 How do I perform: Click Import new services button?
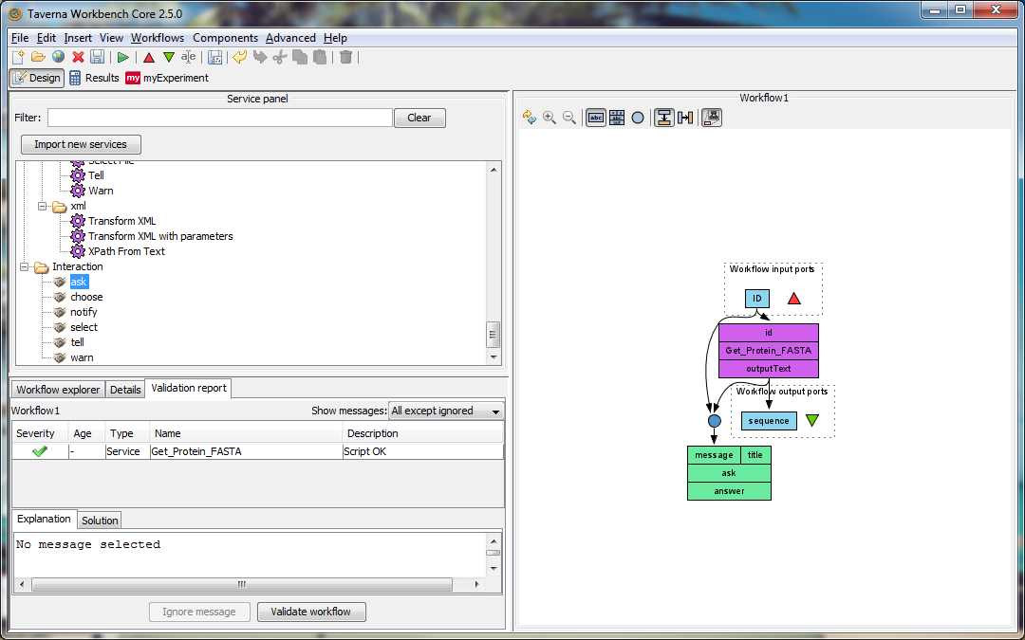pyautogui.click(x=81, y=144)
